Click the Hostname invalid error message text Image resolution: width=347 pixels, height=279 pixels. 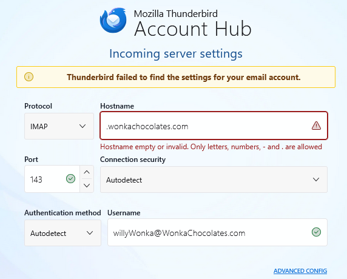point(211,147)
